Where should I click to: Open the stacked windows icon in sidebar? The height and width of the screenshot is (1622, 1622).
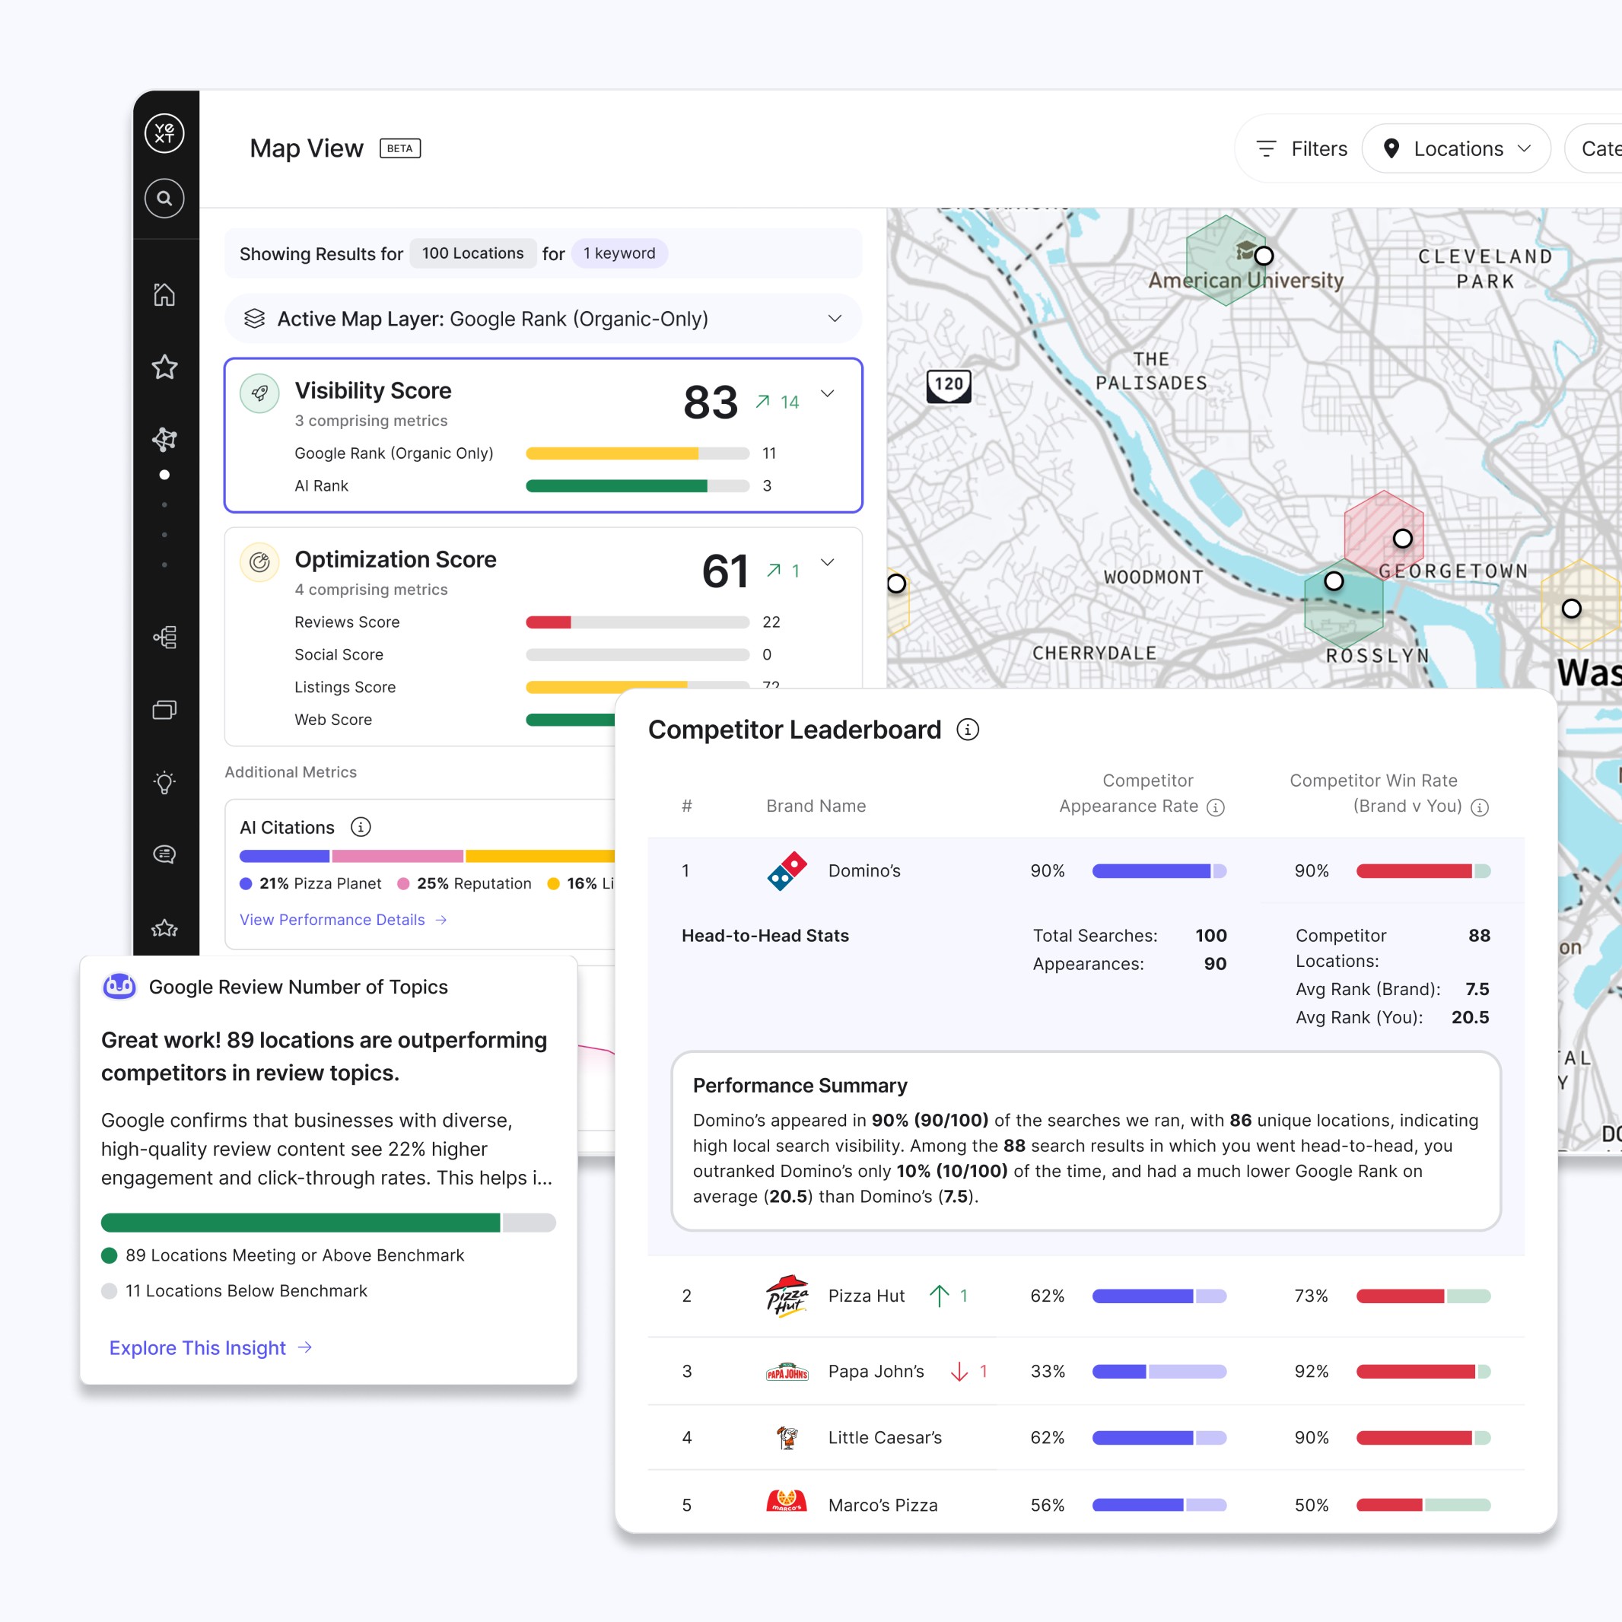click(x=164, y=711)
